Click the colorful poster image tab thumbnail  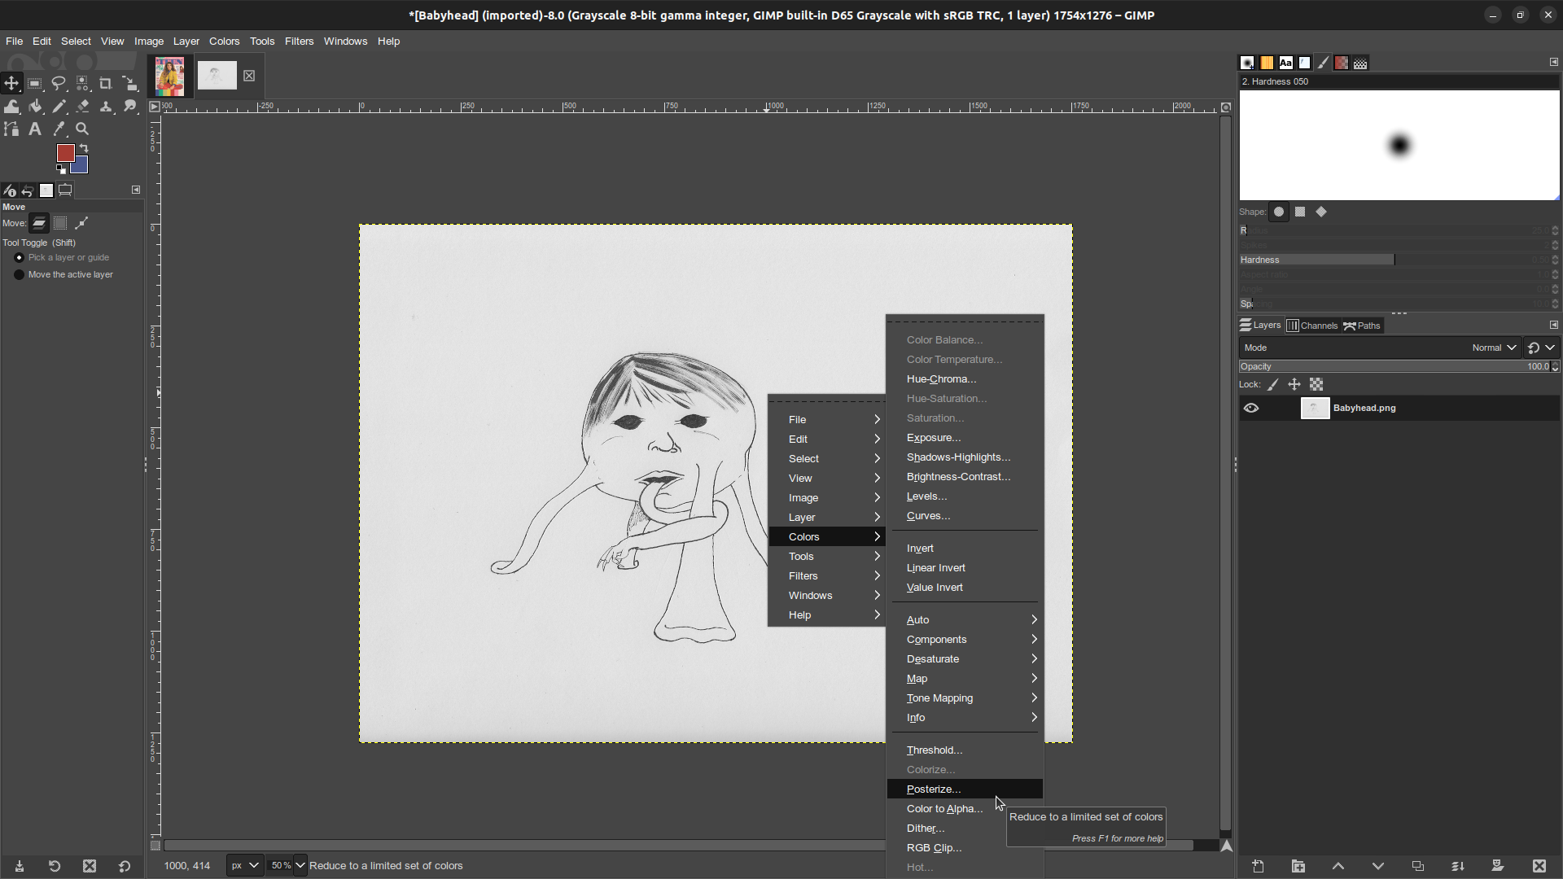(170, 77)
